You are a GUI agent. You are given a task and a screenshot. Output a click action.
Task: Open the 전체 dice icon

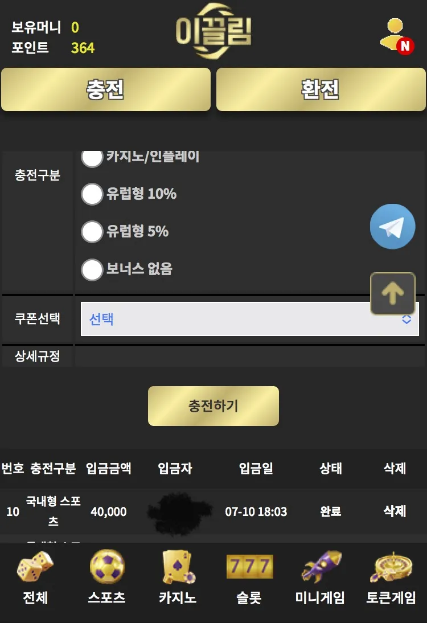click(x=35, y=566)
